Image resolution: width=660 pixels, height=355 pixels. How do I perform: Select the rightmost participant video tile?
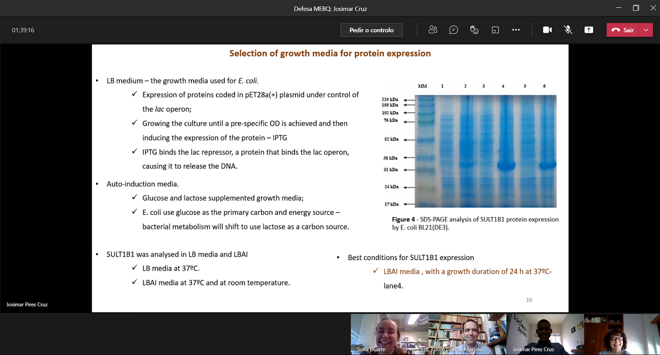[622, 334]
